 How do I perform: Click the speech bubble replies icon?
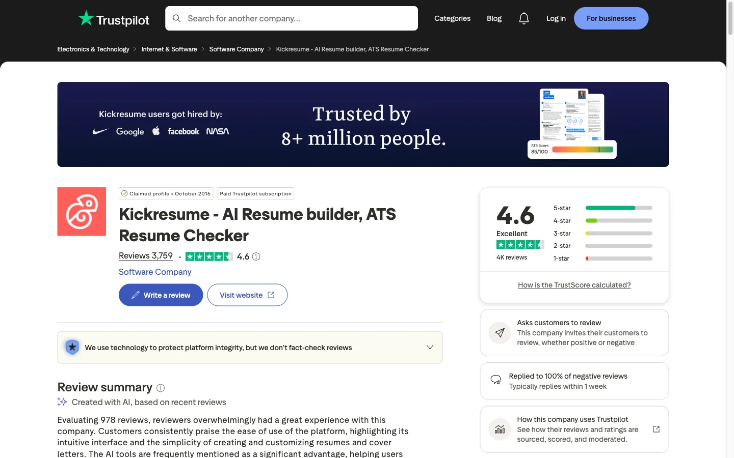495,380
